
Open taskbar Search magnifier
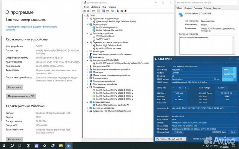click(12, 146)
